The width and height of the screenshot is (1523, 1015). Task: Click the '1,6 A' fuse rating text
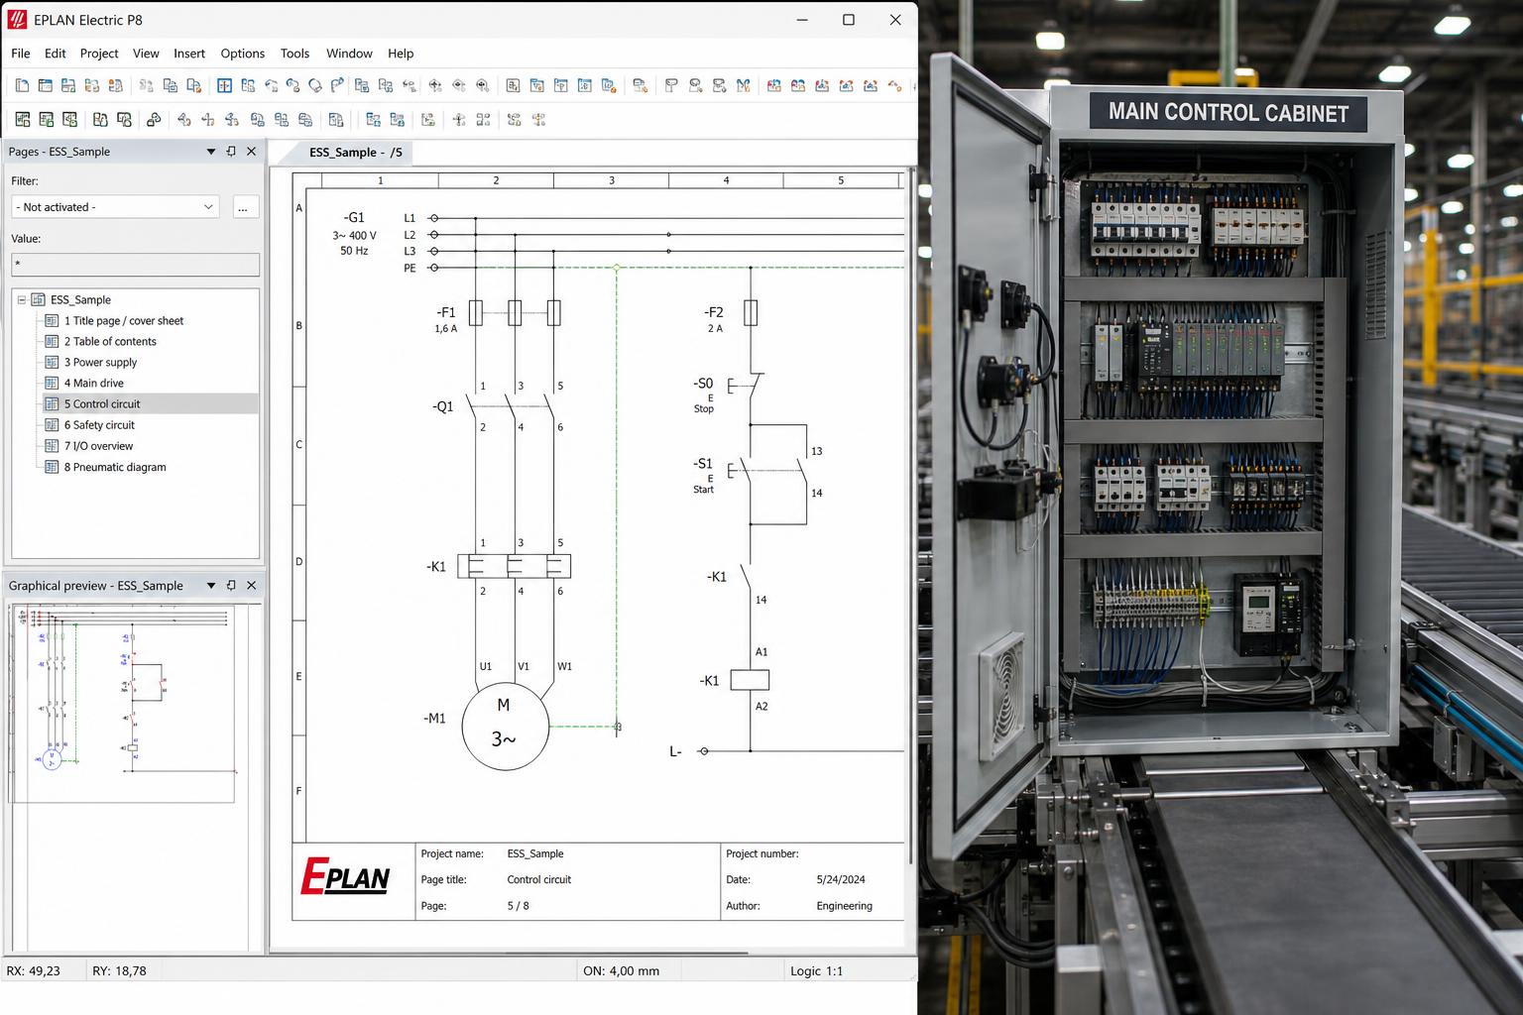click(x=446, y=328)
